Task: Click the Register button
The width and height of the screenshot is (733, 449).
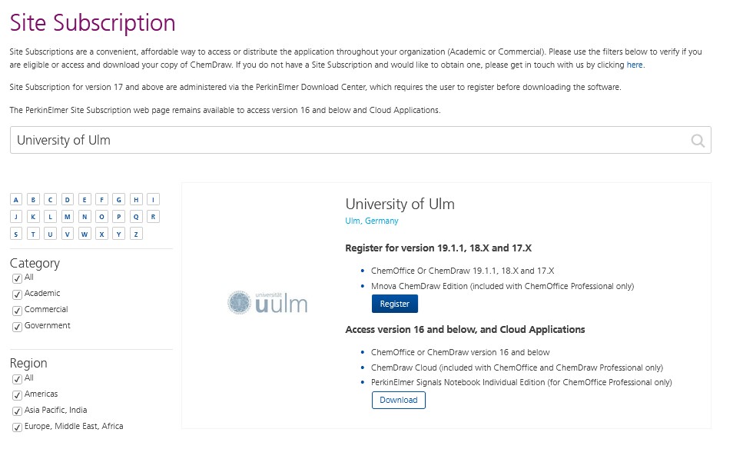Action: [395, 304]
